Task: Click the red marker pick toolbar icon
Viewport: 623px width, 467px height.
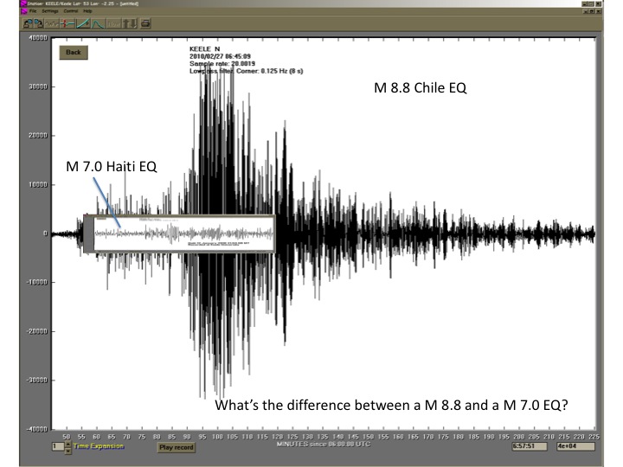Action: click(67, 24)
